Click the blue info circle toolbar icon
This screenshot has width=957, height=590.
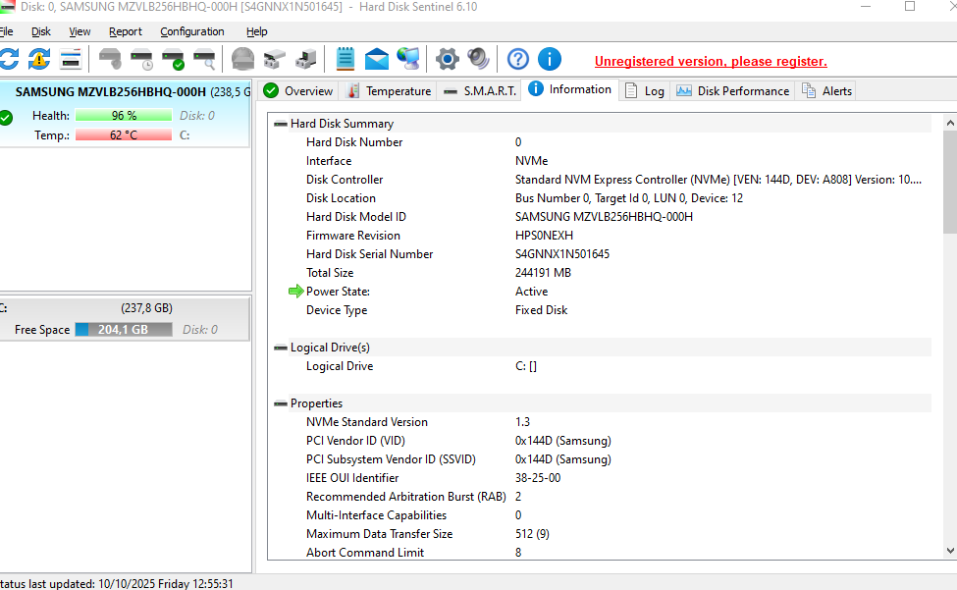550,59
